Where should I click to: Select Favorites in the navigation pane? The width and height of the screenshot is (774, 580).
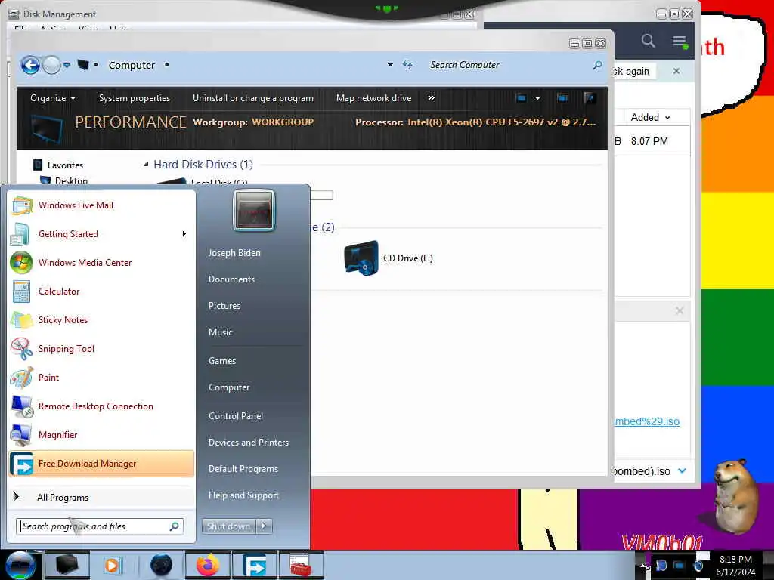(65, 165)
